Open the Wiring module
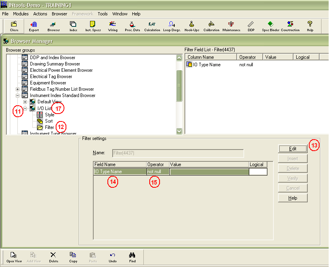This screenshot has width=329, height=267. 113,26
